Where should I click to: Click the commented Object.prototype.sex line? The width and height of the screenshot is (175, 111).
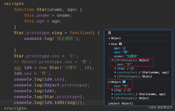[x=52, y=62]
